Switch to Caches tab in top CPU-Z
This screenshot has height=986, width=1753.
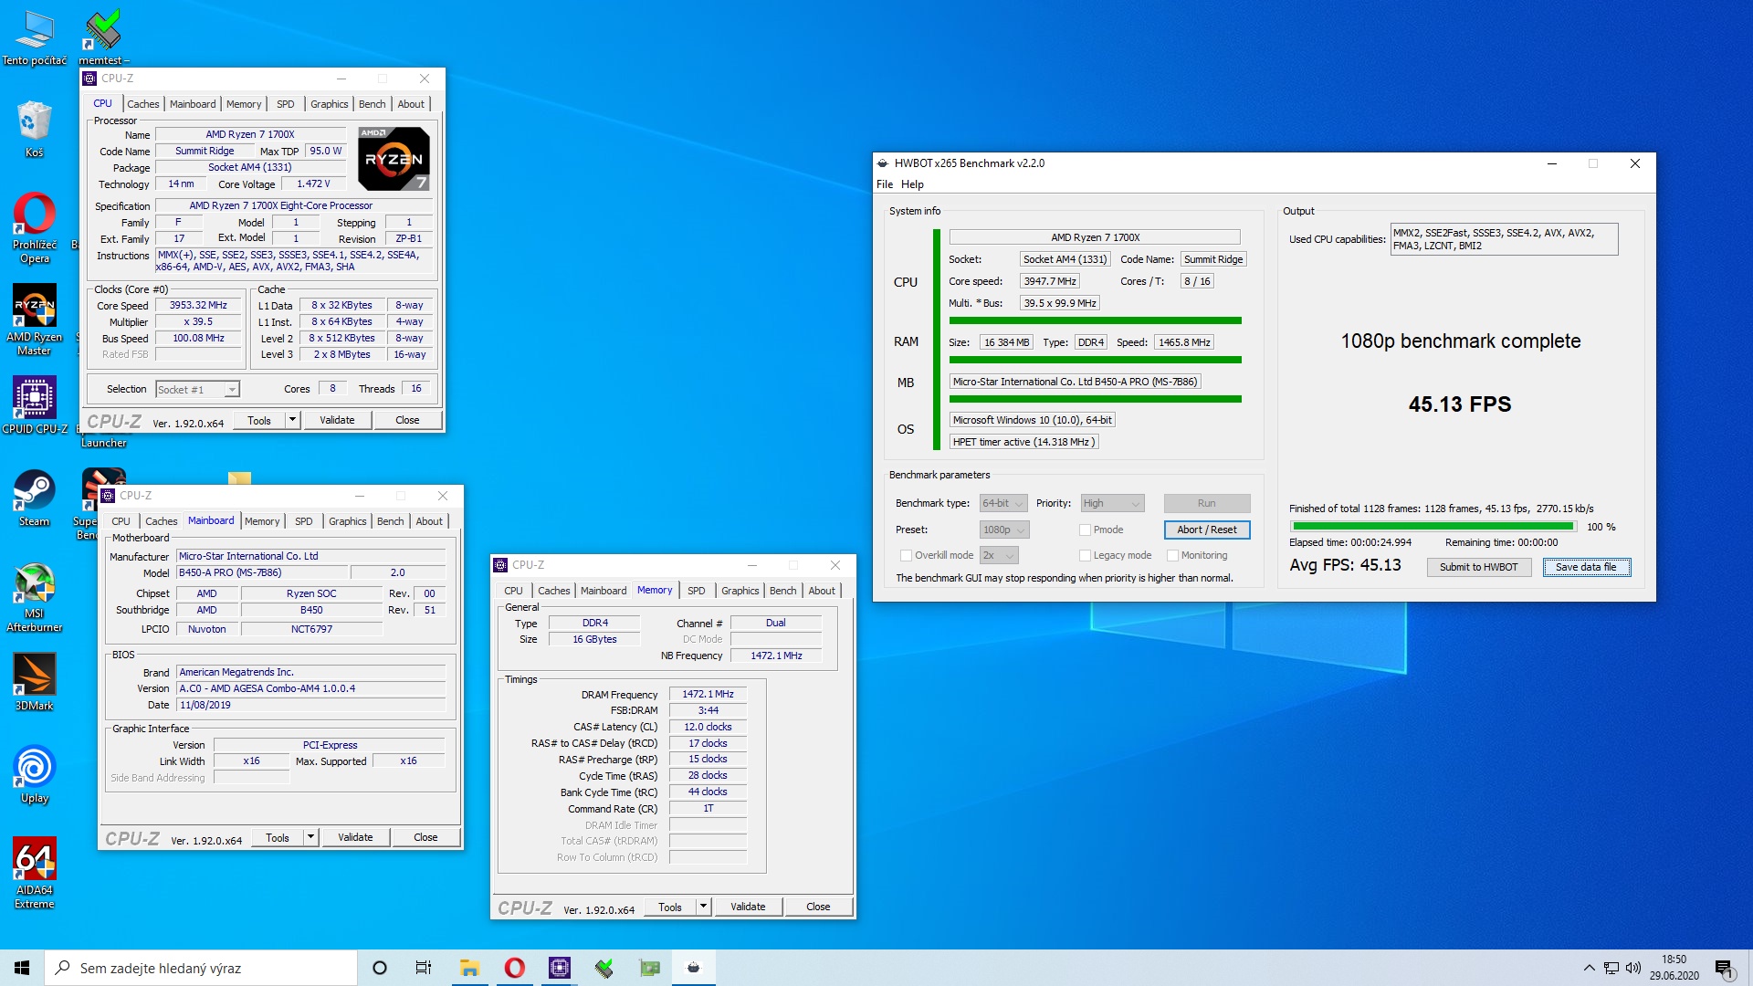click(x=142, y=104)
